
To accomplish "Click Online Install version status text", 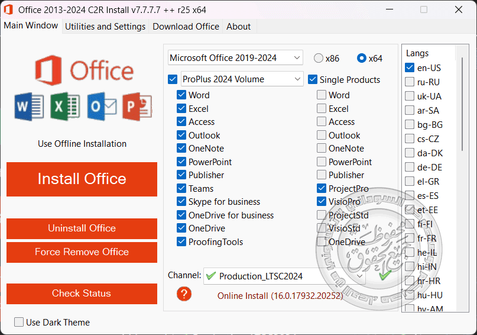I will [x=280, y=296].
